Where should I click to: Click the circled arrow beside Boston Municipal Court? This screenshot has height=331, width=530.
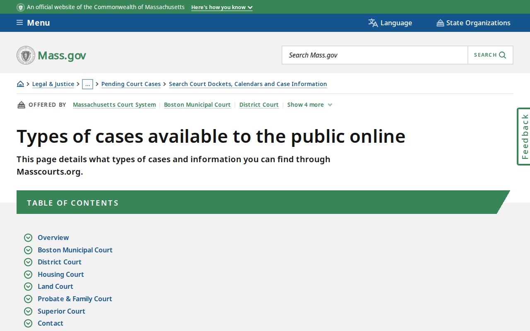point(28,250)
